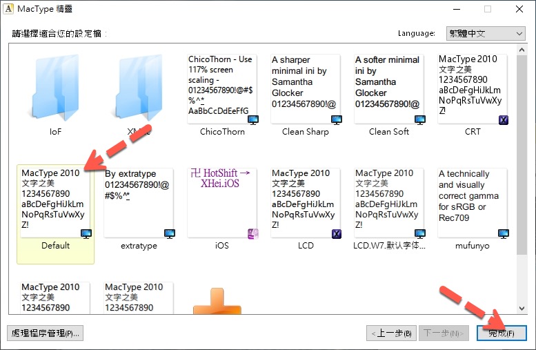Select the Clean Soft profile preview
The height and width of the screenshot is (350, 536).
coord(389,88)
